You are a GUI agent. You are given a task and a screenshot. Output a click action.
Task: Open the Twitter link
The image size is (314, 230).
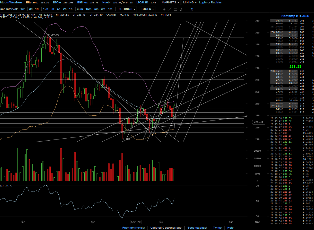pos(217,228)
